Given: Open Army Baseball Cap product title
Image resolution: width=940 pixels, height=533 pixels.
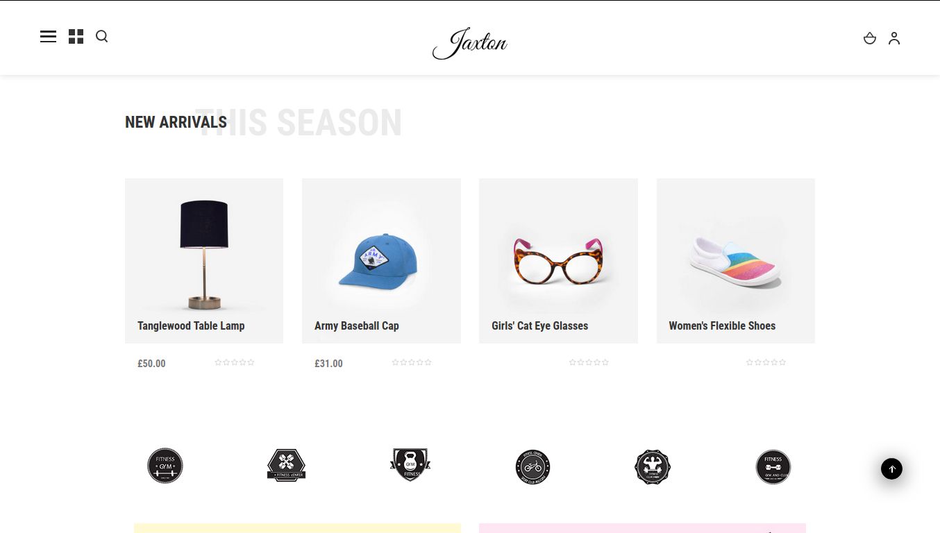Looking at the screenshot, I should pos(357,325).
